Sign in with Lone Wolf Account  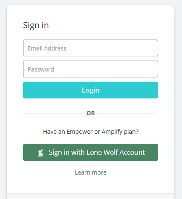coord(91,152)
